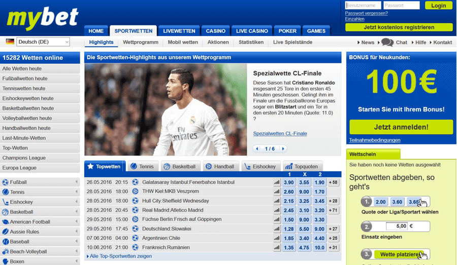Open statistics icon for THW Kiel match
The width and height of the screenshot is (457, 265).
(277, 192)
